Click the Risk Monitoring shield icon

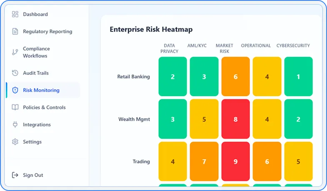(x=15, y=90)
